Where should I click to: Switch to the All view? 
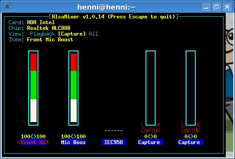click(x=93, y=34)
